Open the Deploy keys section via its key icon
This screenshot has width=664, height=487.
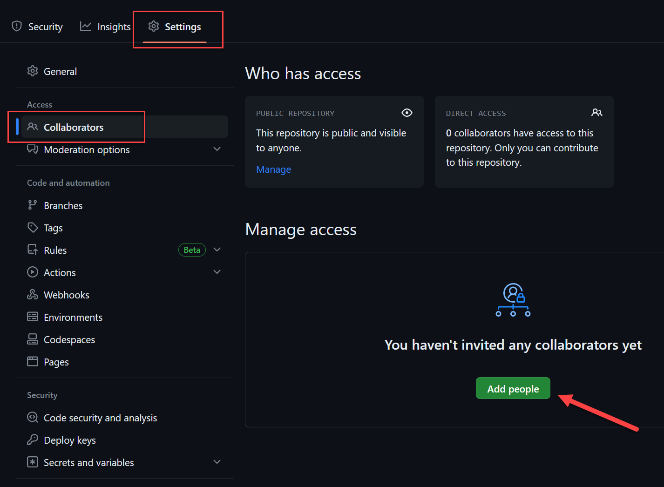click(x=33, y=440)
